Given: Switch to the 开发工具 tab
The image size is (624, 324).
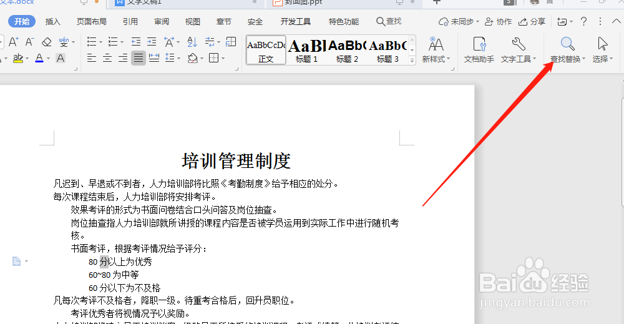Looking at the screenshot, I should pyautogui.click(x=295, y=21).
